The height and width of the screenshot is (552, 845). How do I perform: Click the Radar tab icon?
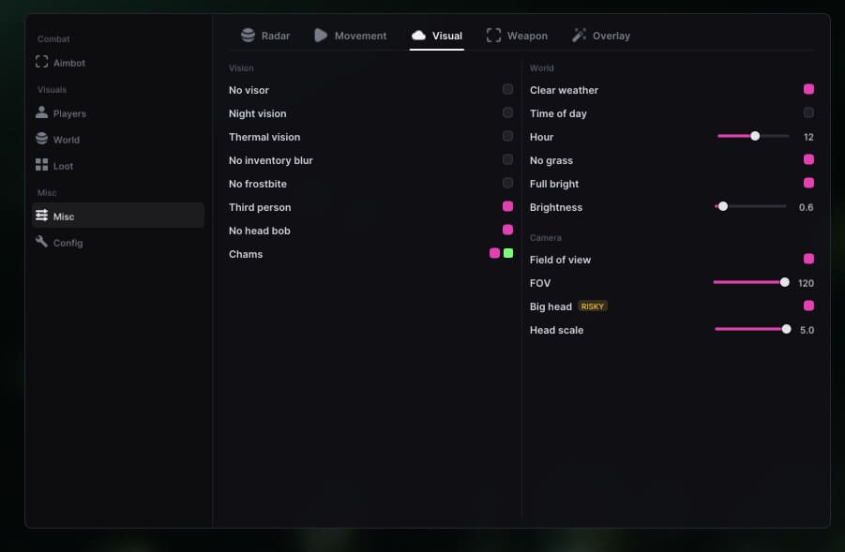point(248,35)
